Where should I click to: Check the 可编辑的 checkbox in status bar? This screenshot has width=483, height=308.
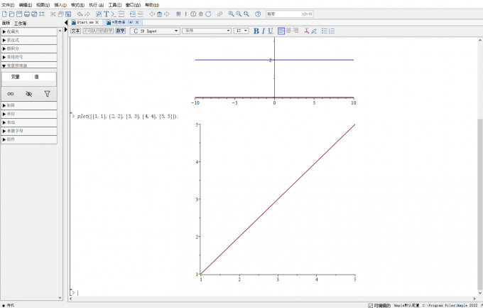click(370, 305)
